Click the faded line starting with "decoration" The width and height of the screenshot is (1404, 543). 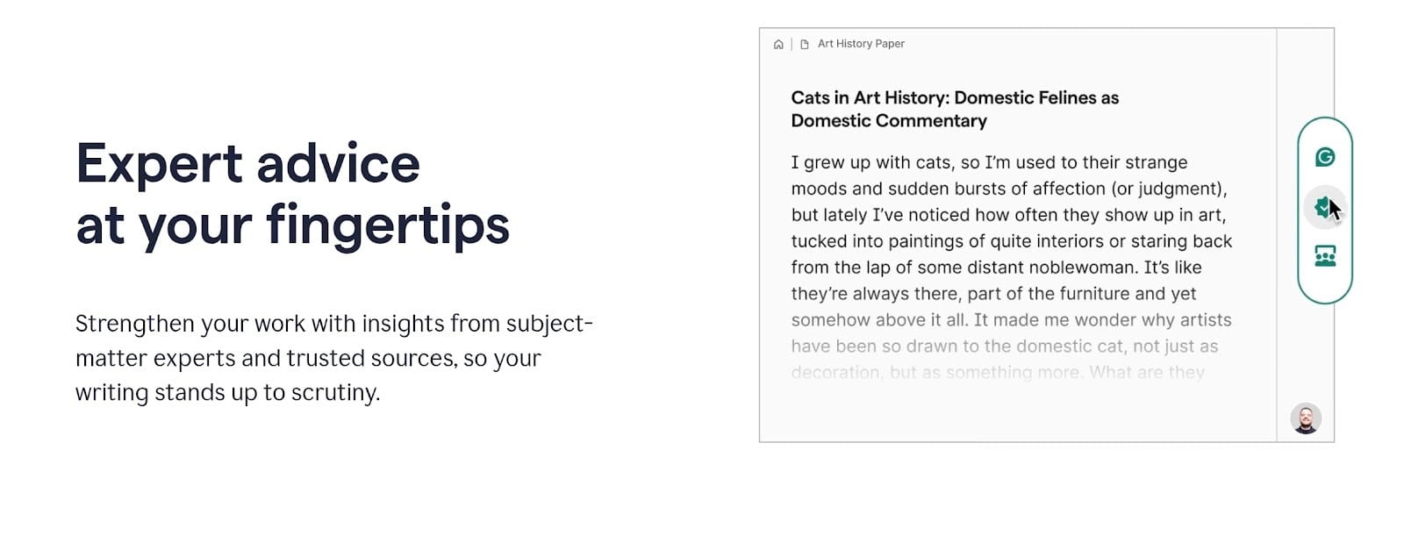coord(997,372)
